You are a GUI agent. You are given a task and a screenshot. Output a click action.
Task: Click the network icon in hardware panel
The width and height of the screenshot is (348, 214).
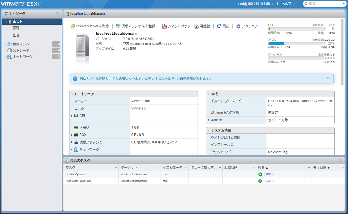tap(76, 150)
